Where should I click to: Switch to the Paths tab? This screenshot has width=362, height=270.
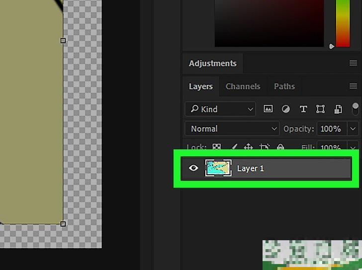(x=284, y=86)
